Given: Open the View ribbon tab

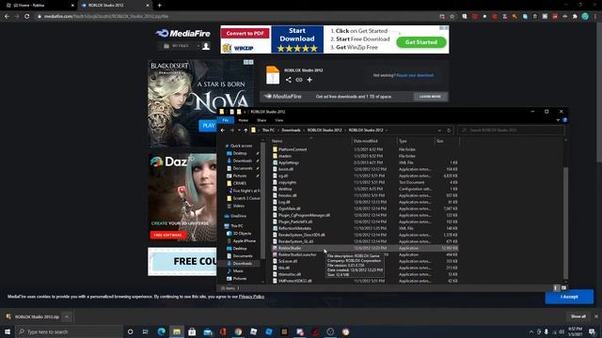Looking at the screenshot, I should tap(279, 120).
